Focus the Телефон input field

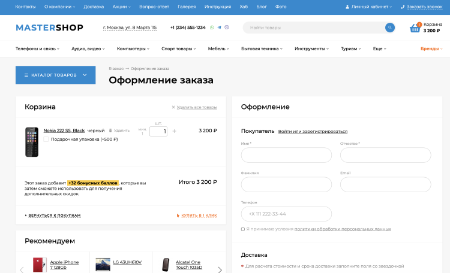click(286, 214)
